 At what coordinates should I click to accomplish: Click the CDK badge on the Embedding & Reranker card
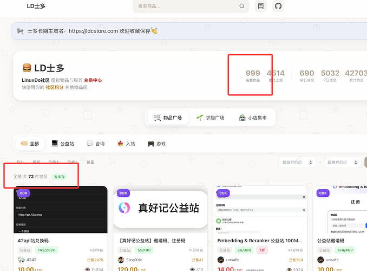click(223, 193)
